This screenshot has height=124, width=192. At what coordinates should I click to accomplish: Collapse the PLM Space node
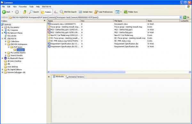point(9,47)
